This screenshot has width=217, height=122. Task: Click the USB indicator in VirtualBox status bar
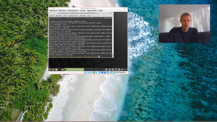(97, 72)
